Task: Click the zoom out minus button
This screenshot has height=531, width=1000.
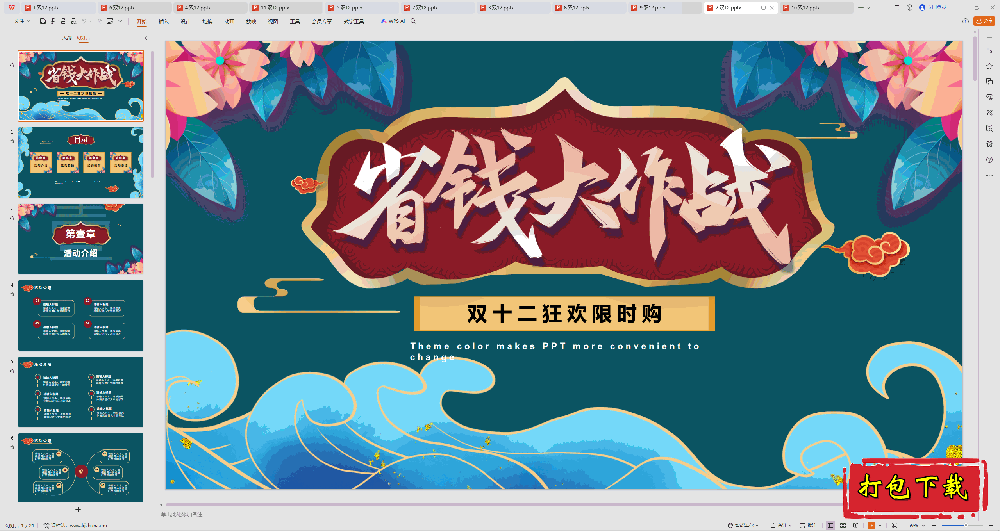Action: point(934,526)
